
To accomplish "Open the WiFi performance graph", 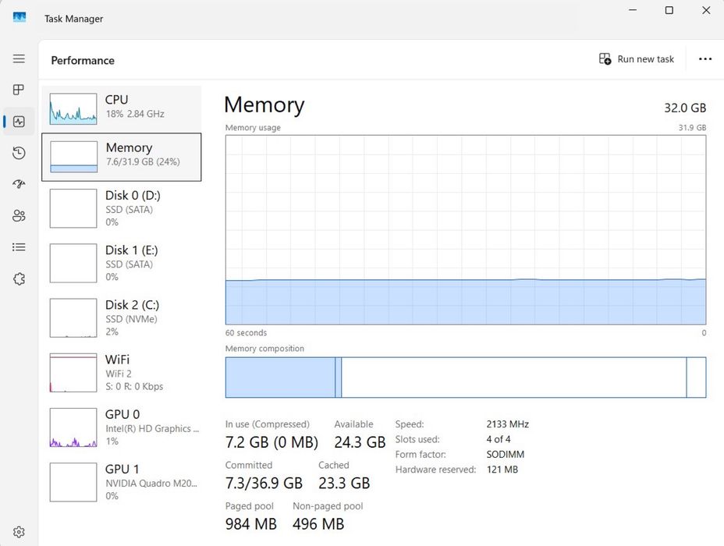I will pyautogui.click(x=121, y=373).
